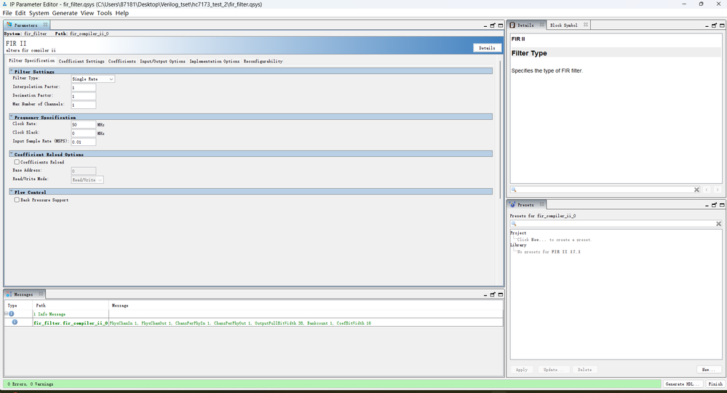Switch to the Input/Output Options tab
This screenshot has height=393, width=727.
point(163,61)
